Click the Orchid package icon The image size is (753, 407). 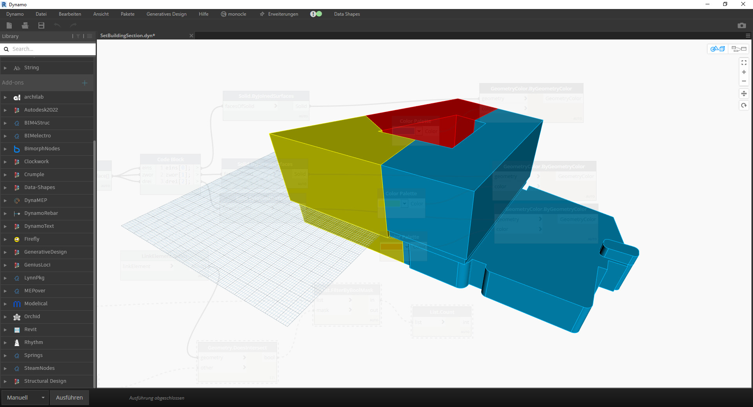coord(17,317)
